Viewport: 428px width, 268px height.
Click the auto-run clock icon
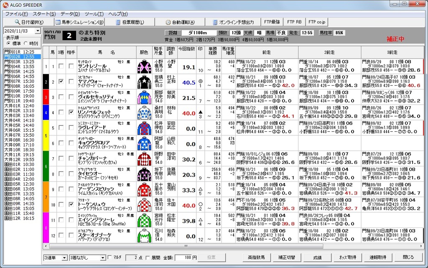pos(168,22)
